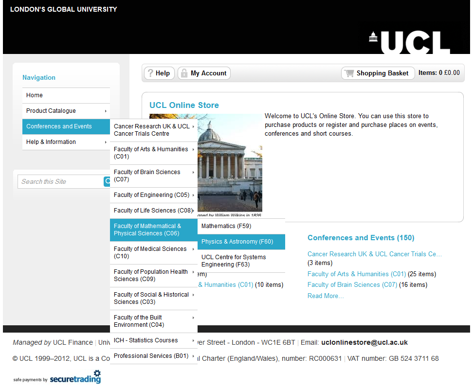Click the Conferences and Events (150) heading
The width and height of the screenshot is (473, 389).
pos(361,238)
